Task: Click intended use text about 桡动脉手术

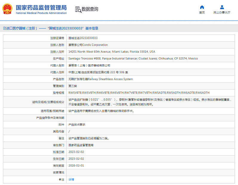Action: click(x=101, y=111)
